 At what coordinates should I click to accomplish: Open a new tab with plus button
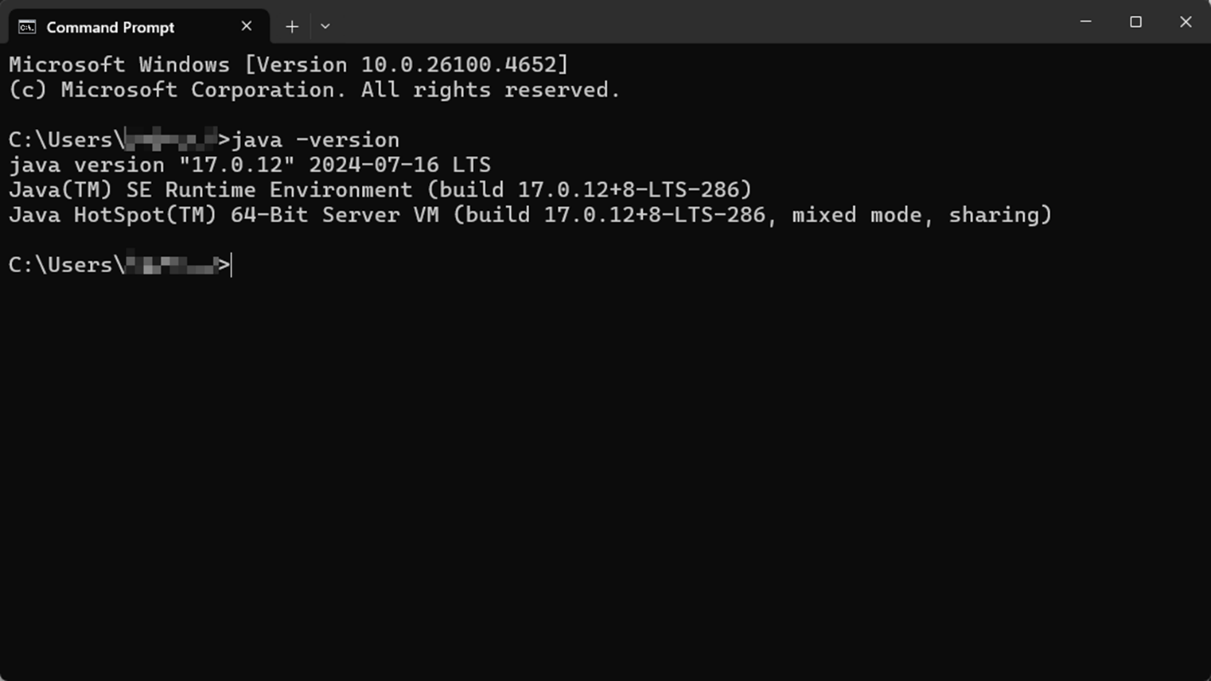[292, 27]
